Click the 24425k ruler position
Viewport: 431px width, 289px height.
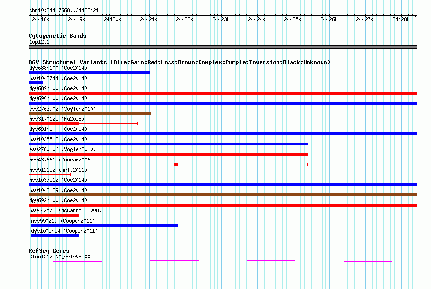(292, 19)
